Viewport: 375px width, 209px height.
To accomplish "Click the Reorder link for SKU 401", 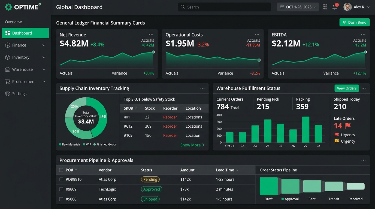I will pos(170,117).
